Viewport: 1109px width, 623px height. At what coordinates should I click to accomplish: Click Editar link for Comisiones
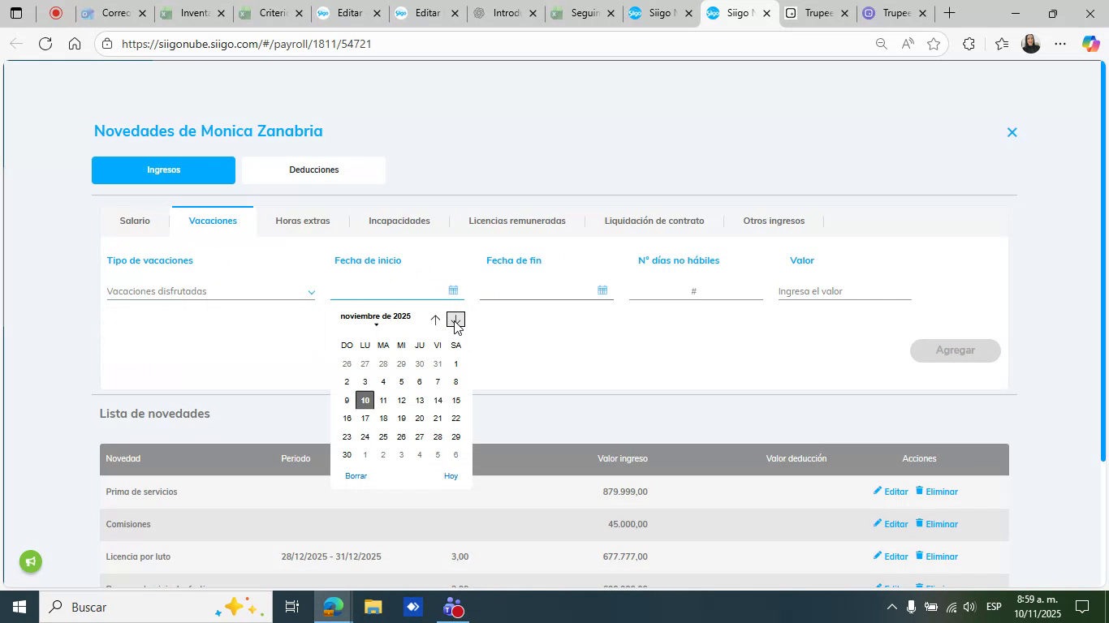[x=895, y=524]
